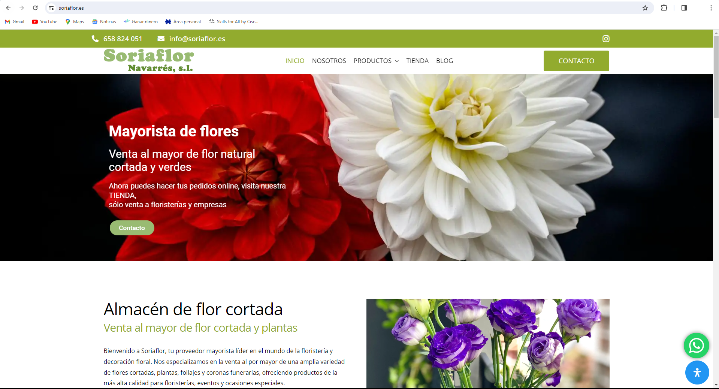The image size is (719, 389).
Task: Open the WhatsApp chat floating button
Action: click(x=697, y=346)
